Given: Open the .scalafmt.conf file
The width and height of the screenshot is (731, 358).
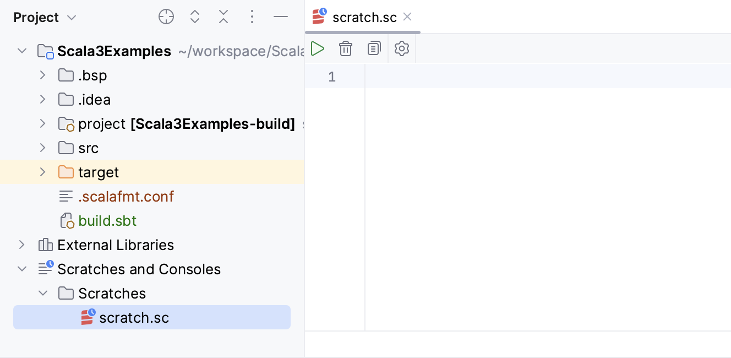Looking at the screenshot, I should tap(127, 196).
